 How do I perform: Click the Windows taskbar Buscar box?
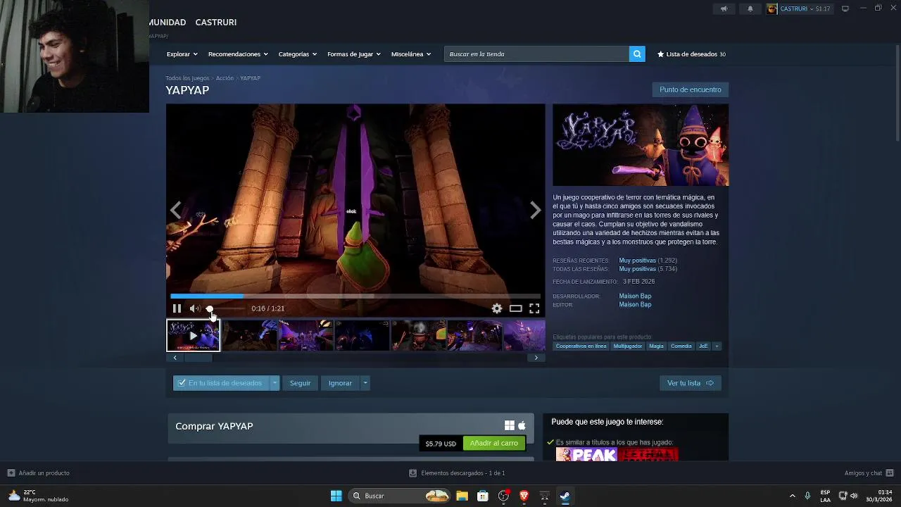[399, 496]
